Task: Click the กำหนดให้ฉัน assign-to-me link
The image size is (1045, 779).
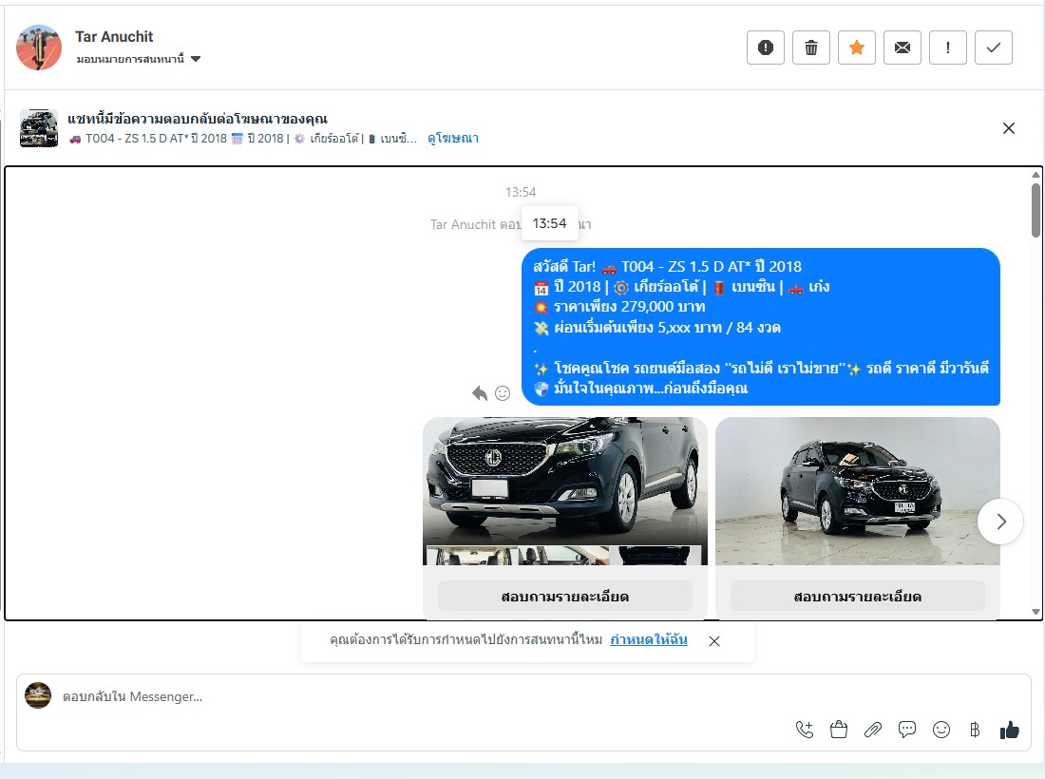Action: pyautogui.click(x=649, y=639)
